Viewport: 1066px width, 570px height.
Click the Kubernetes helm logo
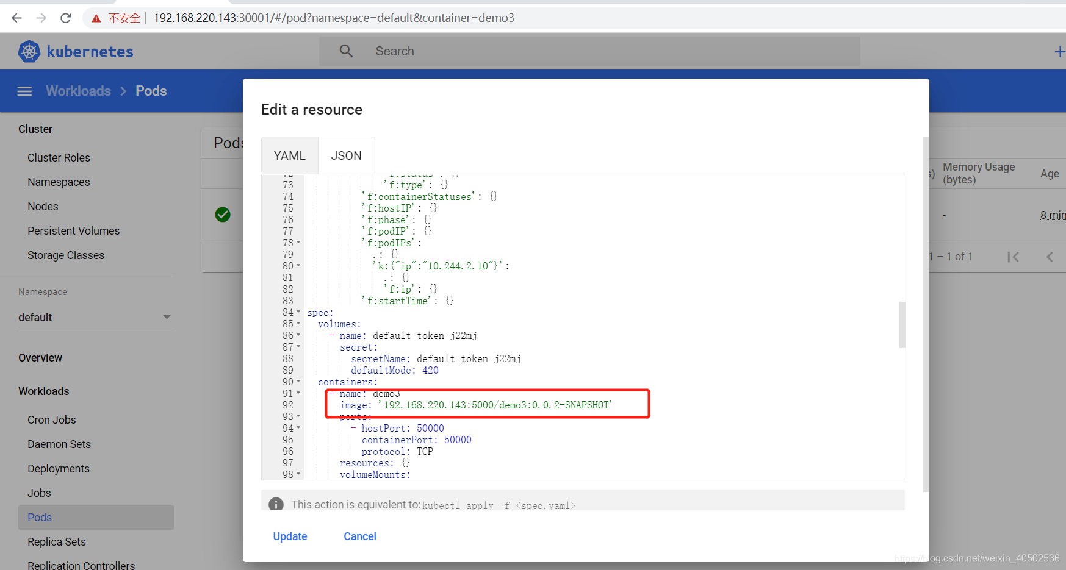(x=29, y=51)
